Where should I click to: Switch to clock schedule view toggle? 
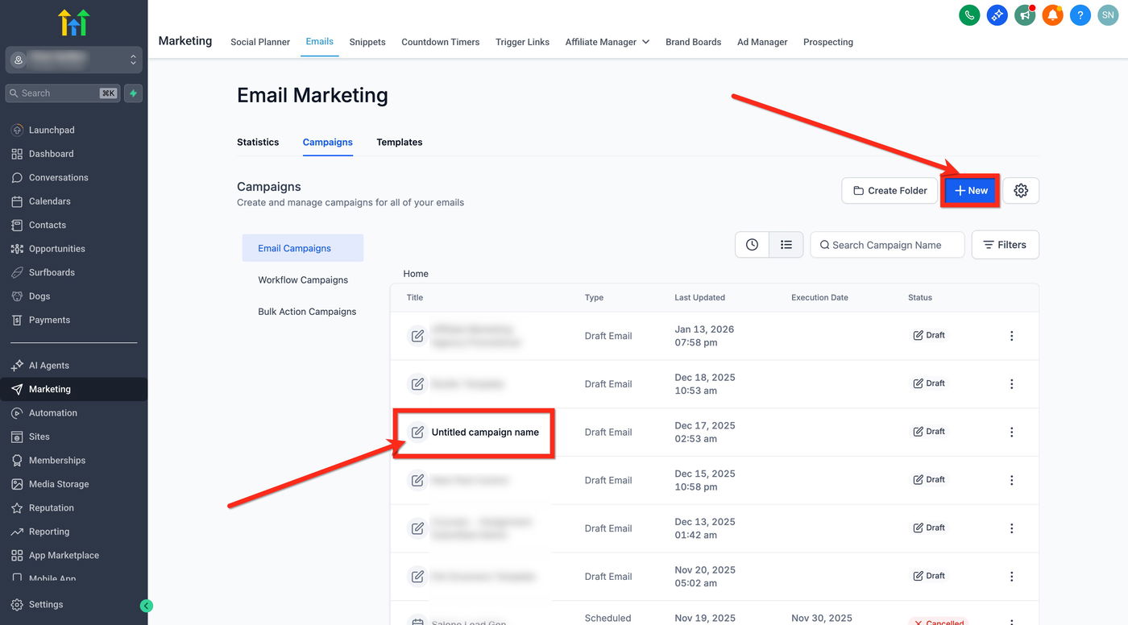(752, 245)
